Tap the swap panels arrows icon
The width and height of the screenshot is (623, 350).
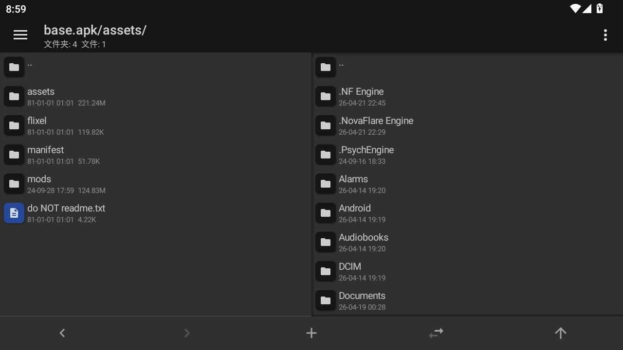point(436,333)
